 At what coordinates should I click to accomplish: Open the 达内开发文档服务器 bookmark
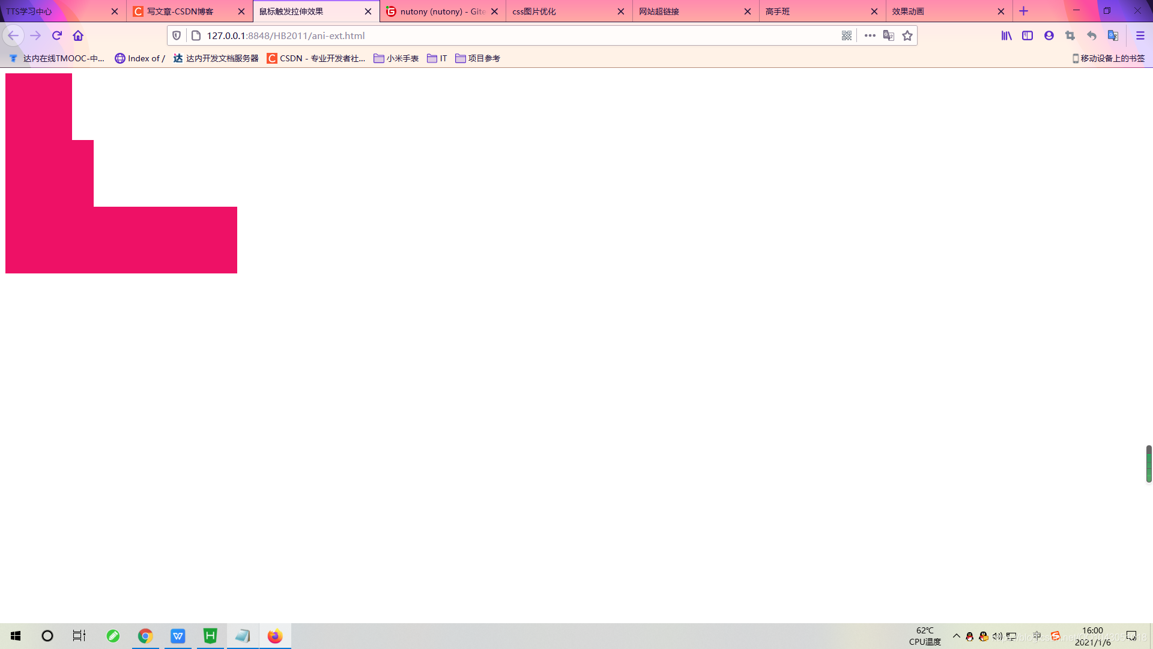point(216,58)
